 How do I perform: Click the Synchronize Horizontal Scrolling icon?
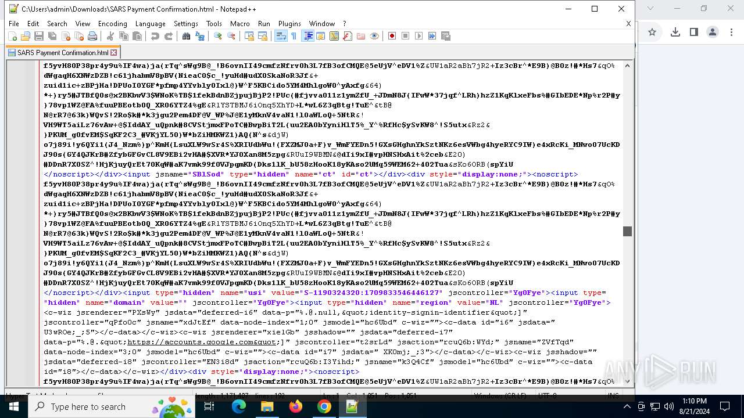pyautogui.click(x=263, y=36)
